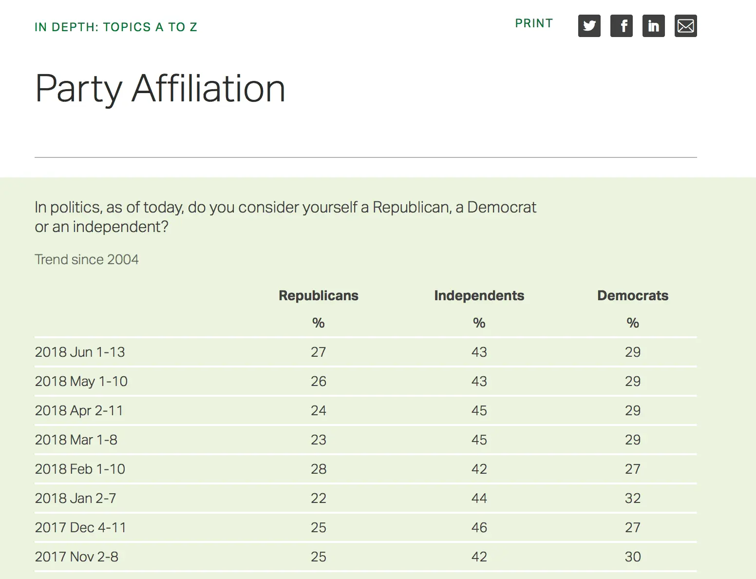Click the PRINT link
The height and width of the screenshot is (579, 756).
tap(534, 23)
